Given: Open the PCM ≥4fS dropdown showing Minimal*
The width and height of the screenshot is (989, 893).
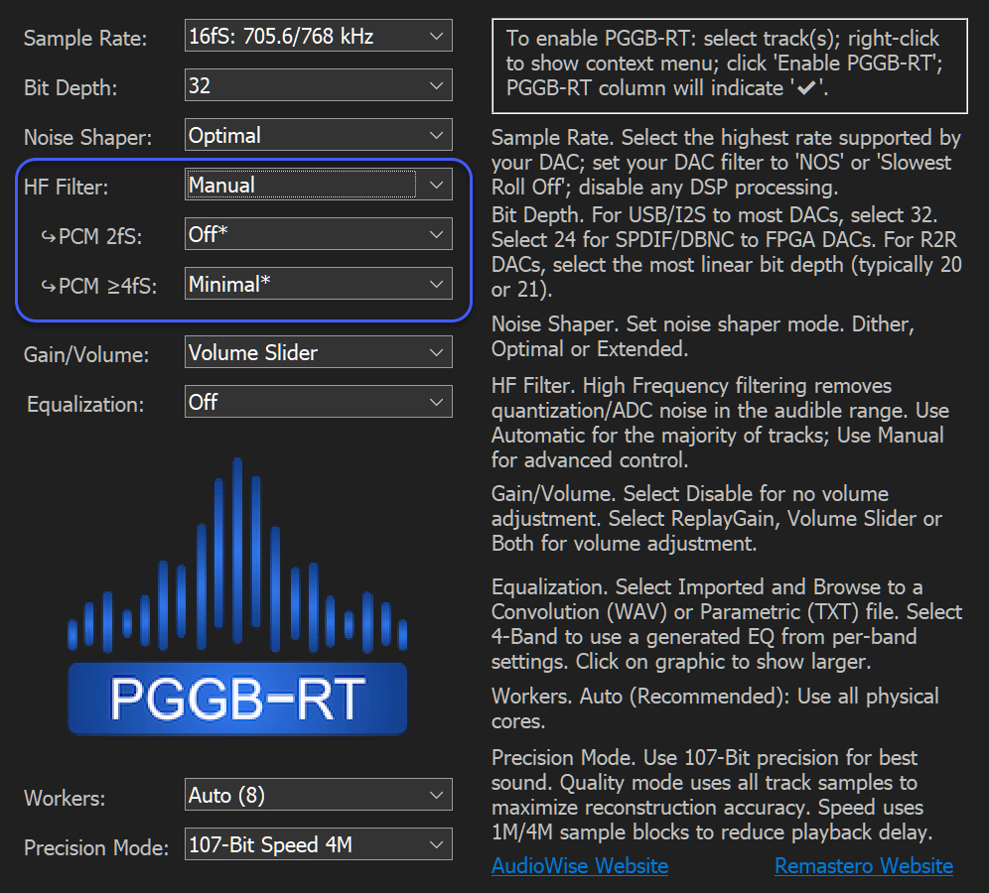Looking at the screenshot, I should click(x=319, y=284).
